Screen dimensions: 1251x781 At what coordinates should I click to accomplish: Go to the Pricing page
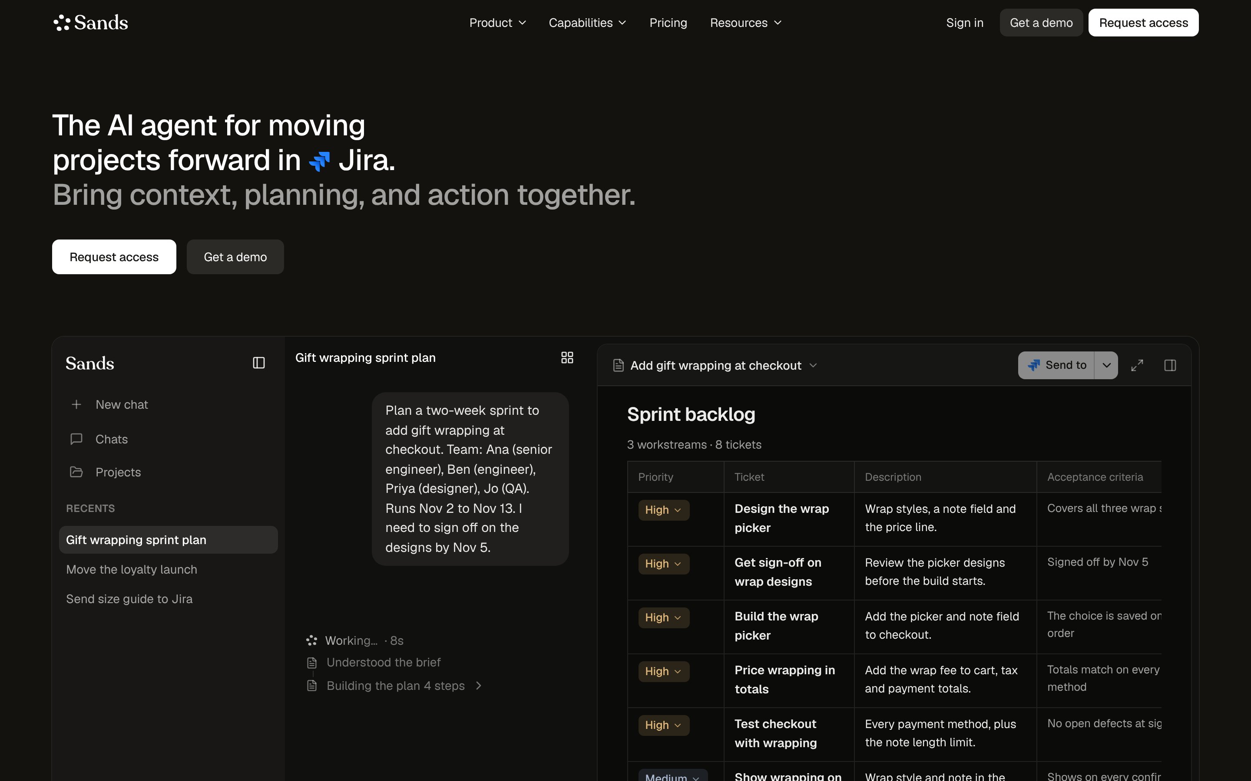tap(668, 23)
